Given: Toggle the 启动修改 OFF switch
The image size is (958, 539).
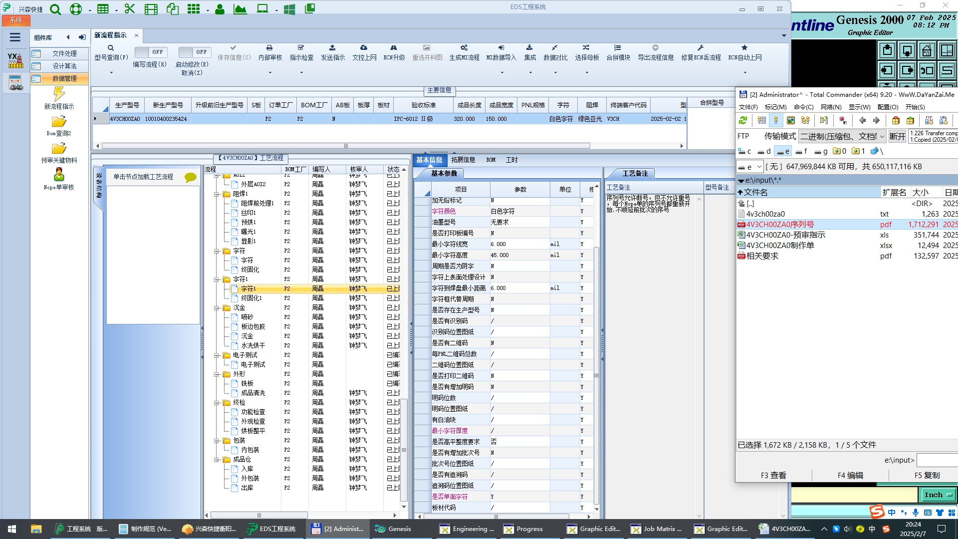Looking at the screenshot, I should [x=195, y=52].
